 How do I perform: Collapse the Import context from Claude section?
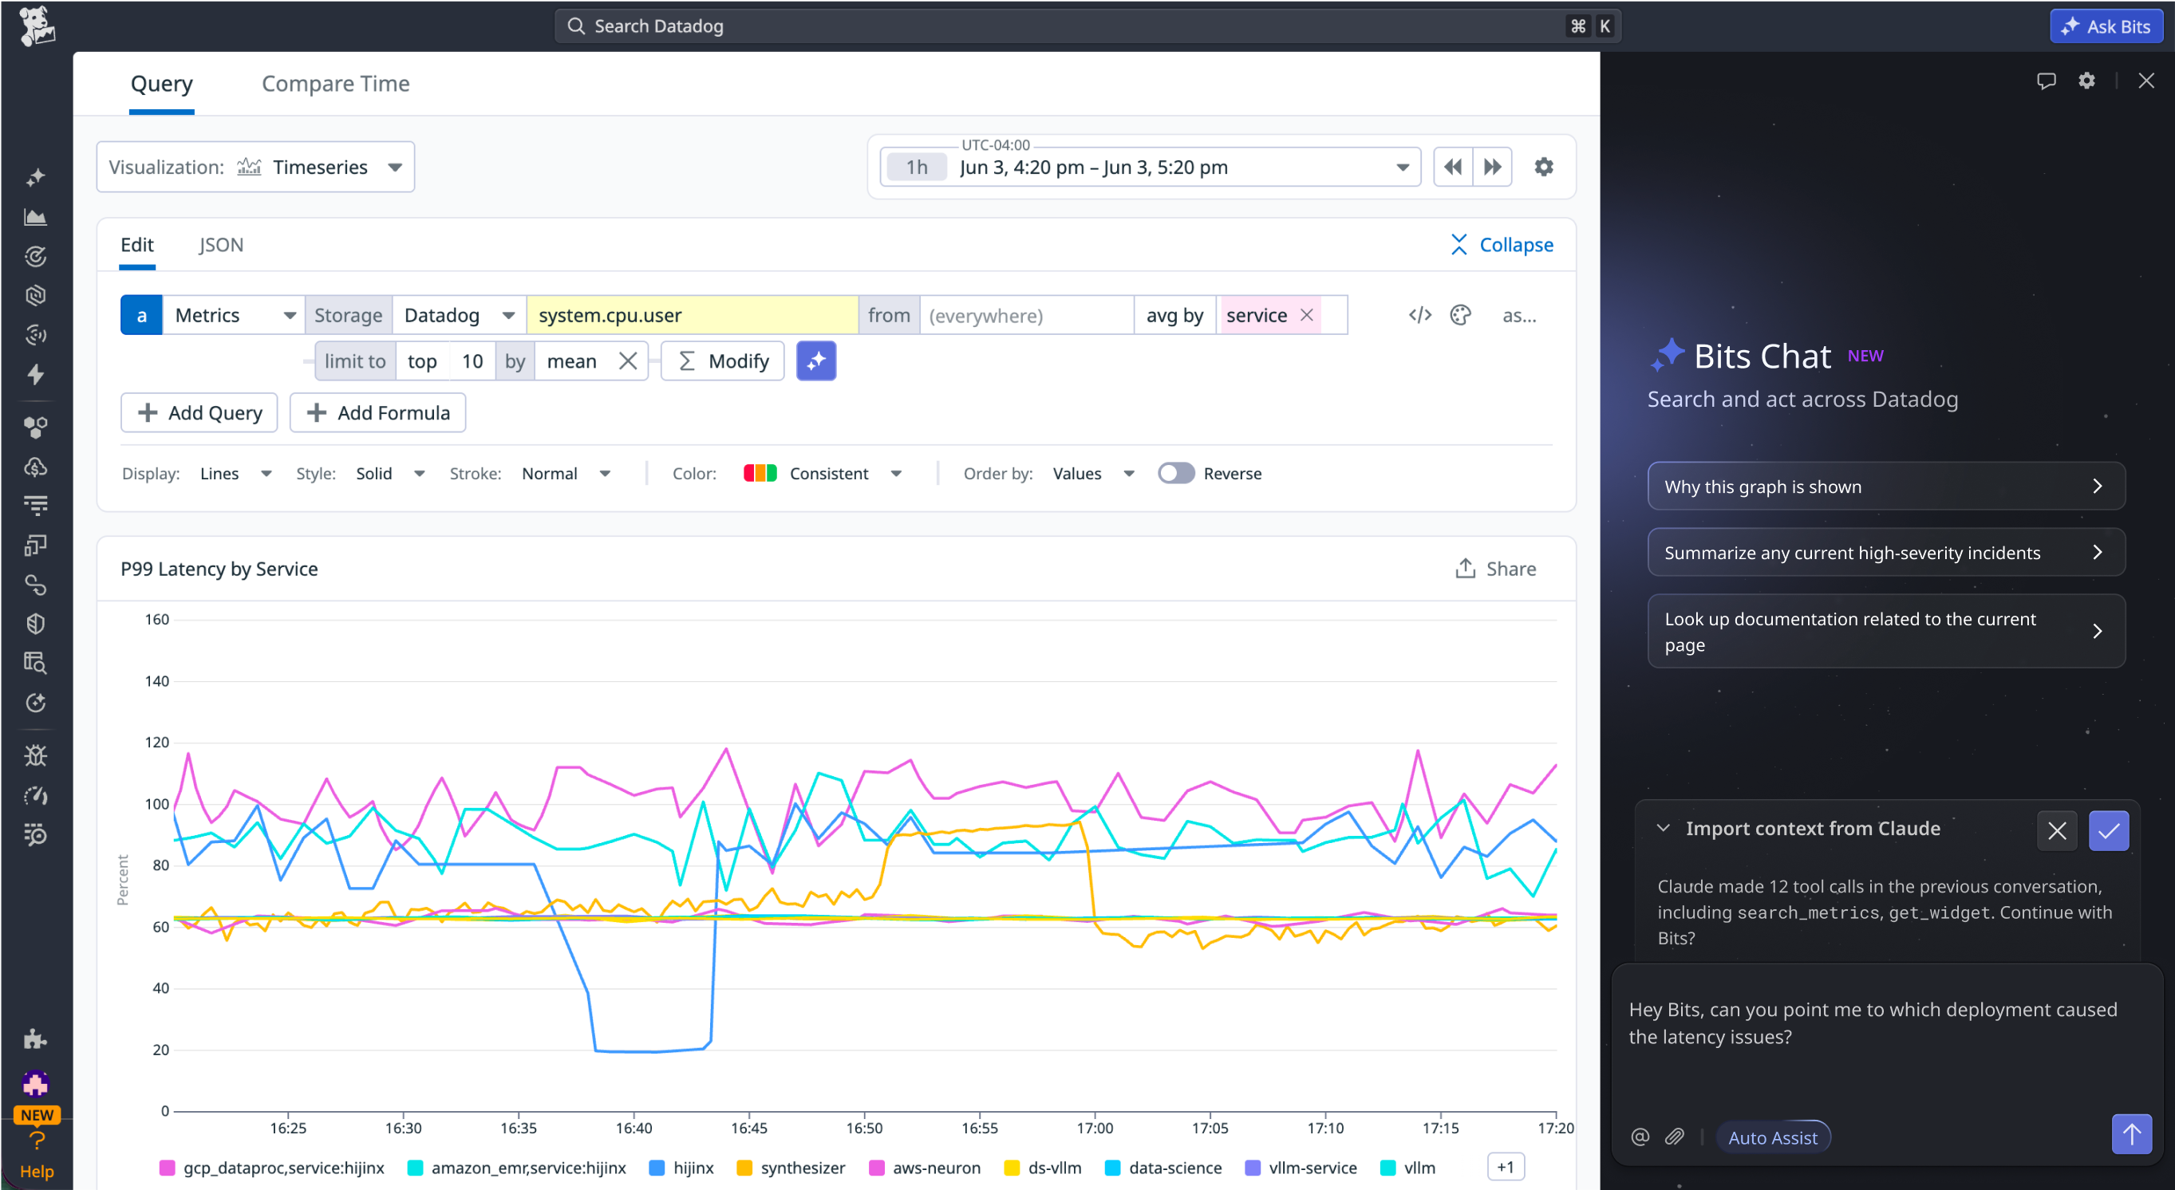(x=1663, y=828)
